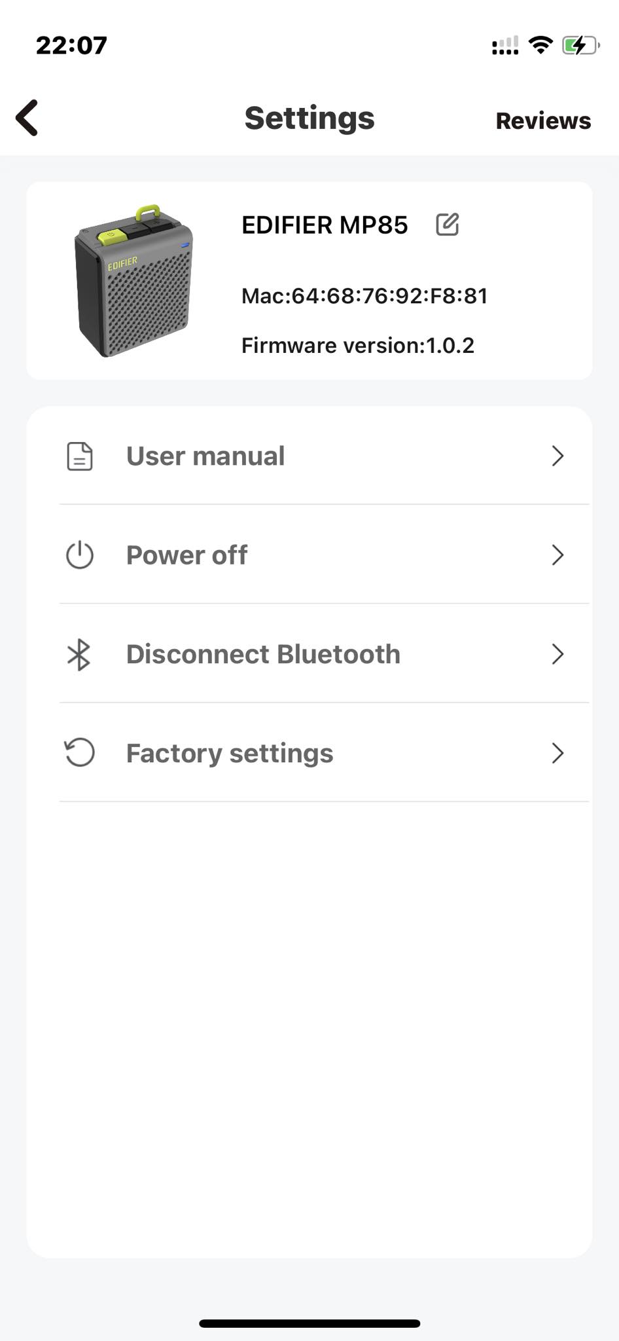Tap the Bluetooth symbol icon

coord(79,654)
